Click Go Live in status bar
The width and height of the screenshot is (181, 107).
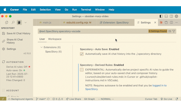[166, 99]
